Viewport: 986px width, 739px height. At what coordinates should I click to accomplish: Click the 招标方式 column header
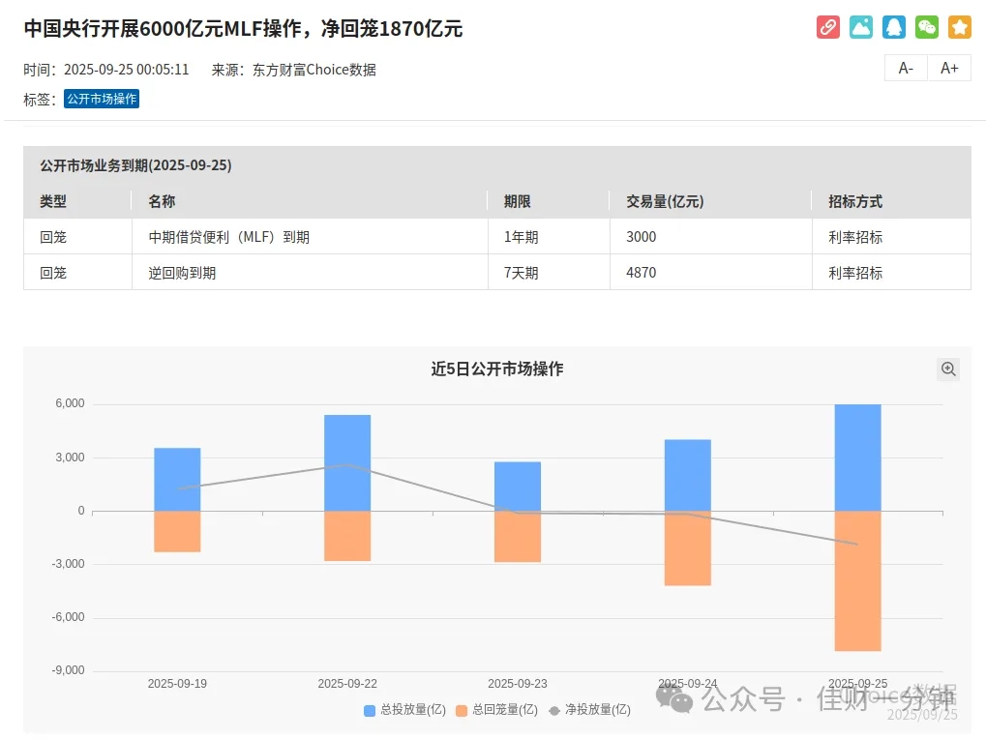(x=855, y=201)
